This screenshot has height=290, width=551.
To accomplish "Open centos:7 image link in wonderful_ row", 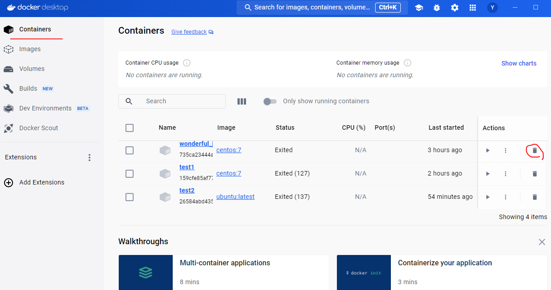I will 228,150.
